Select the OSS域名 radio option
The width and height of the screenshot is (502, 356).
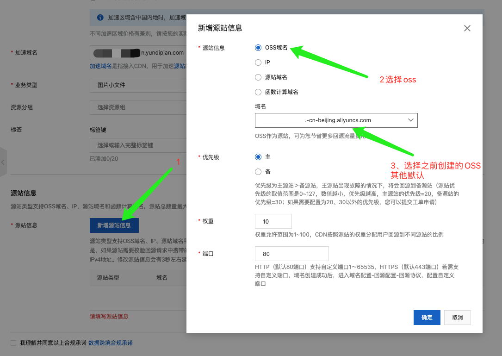(258, 48)
